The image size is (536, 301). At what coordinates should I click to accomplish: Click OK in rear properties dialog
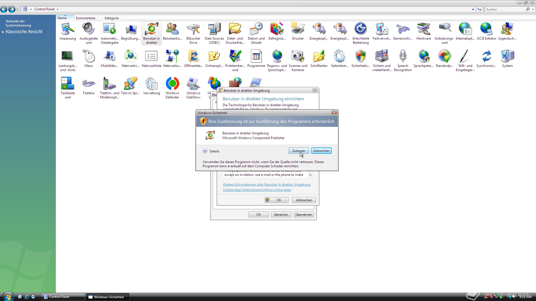(x=259, y=215)
